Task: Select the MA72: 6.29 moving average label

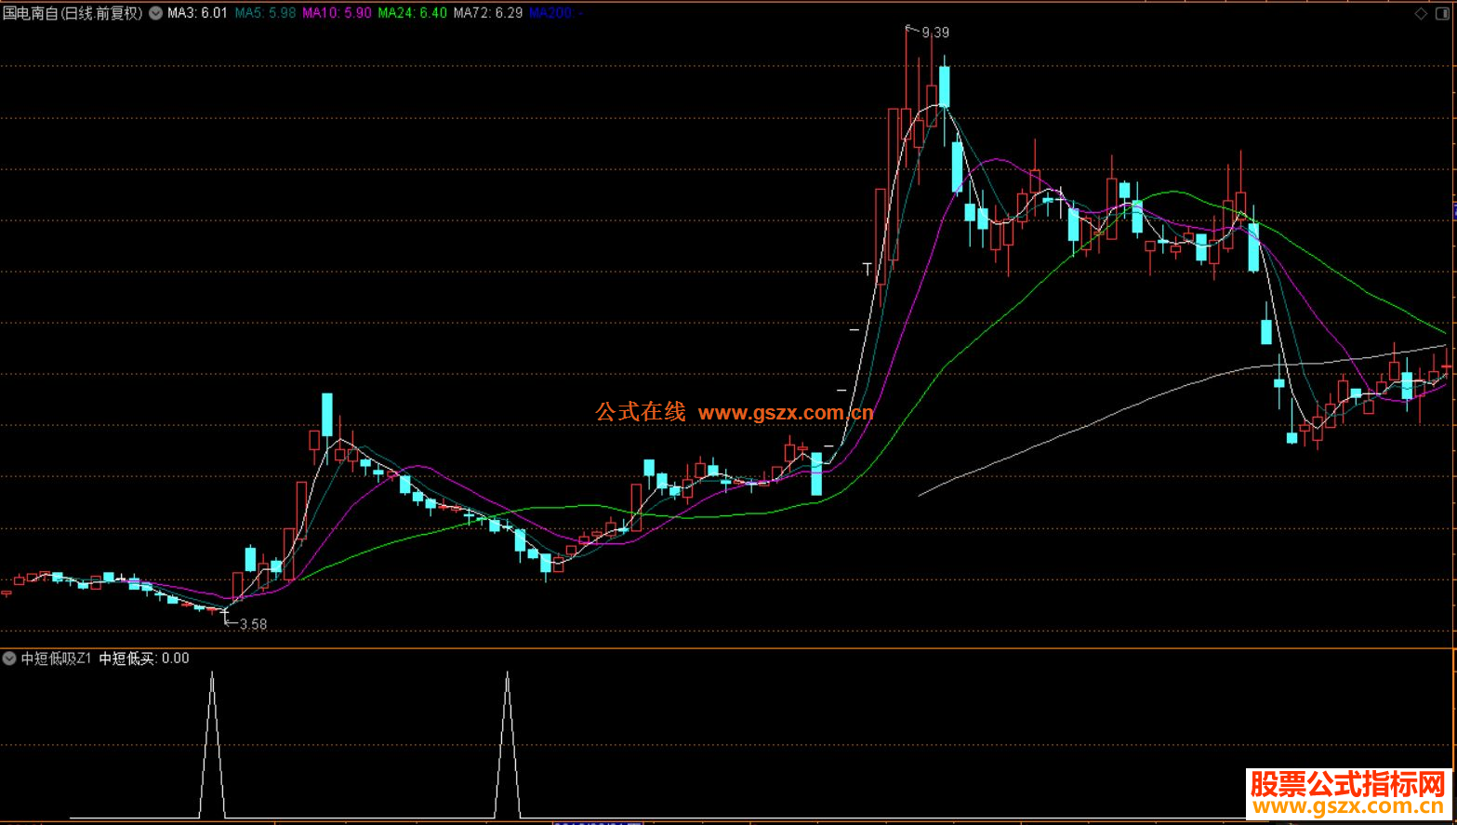Action: point(488,13)
